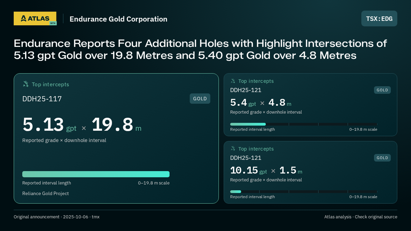Click the drill icon in DDH25-117 card

pos(26,84)
